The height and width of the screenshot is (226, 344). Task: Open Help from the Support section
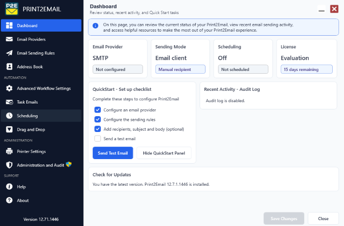click(41, 187)
